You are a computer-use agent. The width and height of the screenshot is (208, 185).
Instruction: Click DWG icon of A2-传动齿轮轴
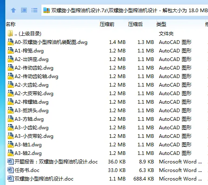(11, 76)
